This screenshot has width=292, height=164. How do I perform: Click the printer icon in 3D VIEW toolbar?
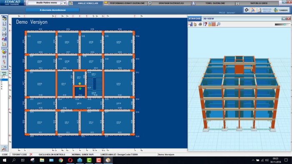[x=200, y=24]
